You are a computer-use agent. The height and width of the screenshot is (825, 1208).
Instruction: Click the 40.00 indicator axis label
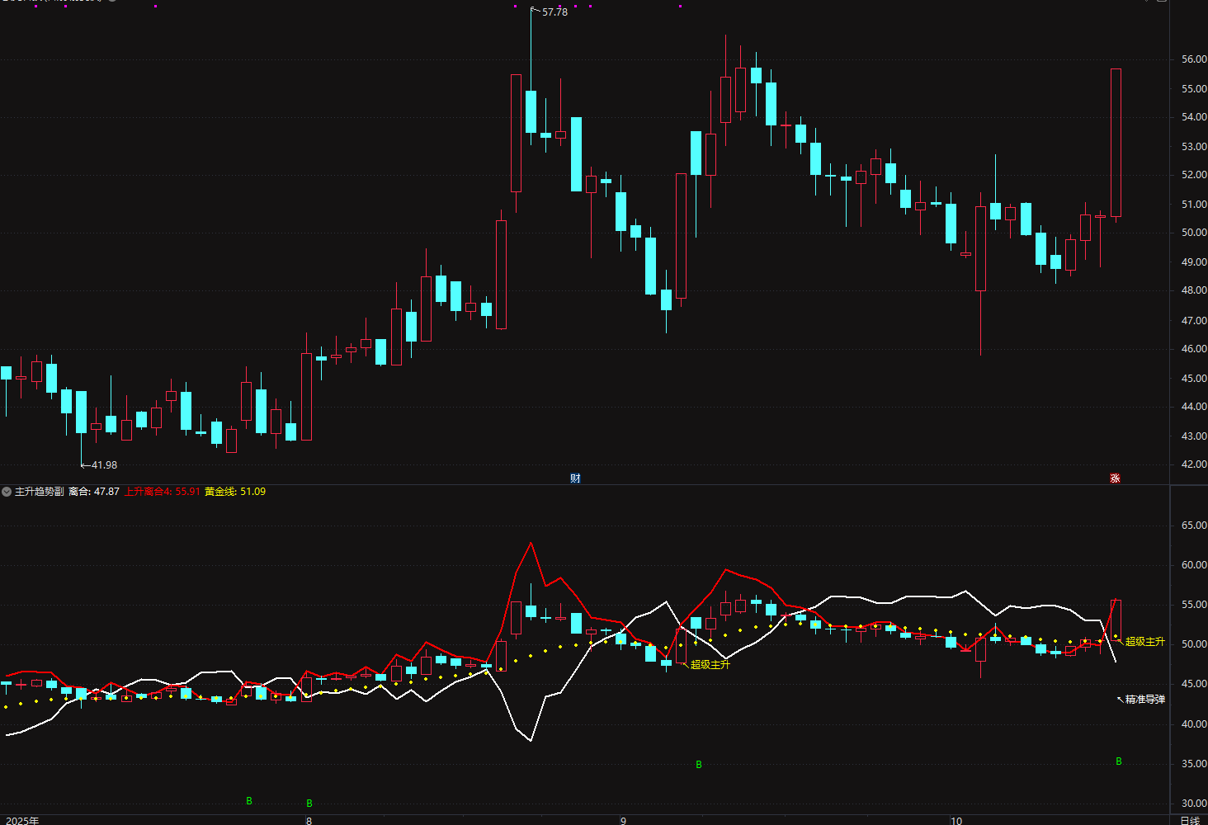tap(1194, 724)
